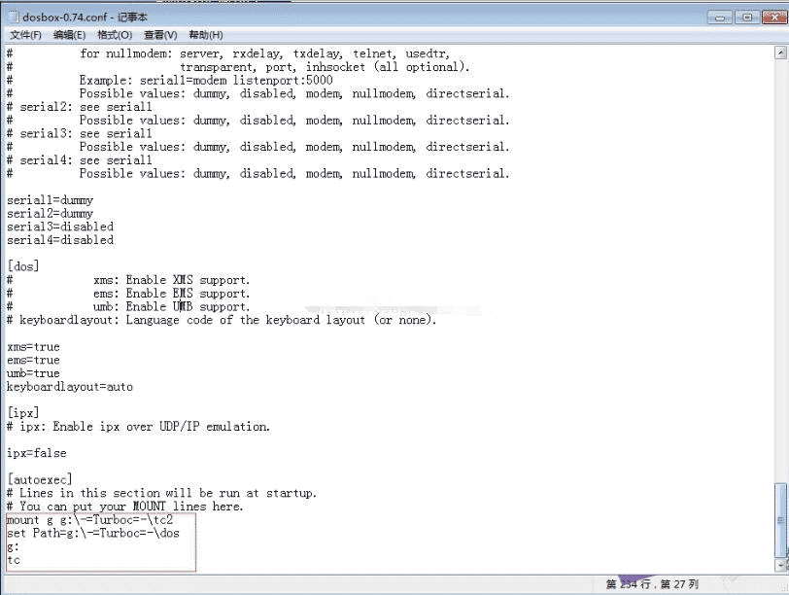Click the '[ipx]' section header
The height and width of the screenshot is (595, 789).
(23, 413)
